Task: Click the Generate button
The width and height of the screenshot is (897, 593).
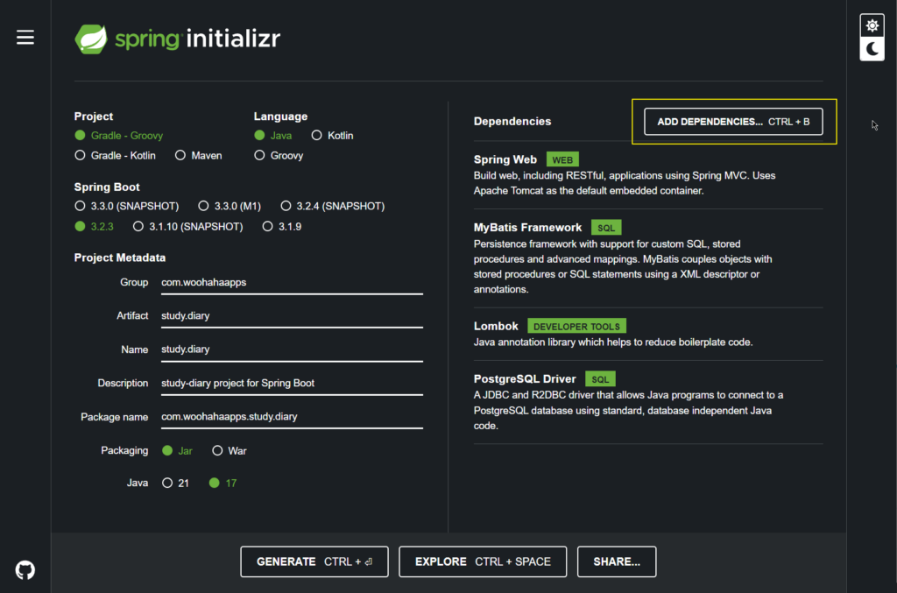Action: click(314, 561)
